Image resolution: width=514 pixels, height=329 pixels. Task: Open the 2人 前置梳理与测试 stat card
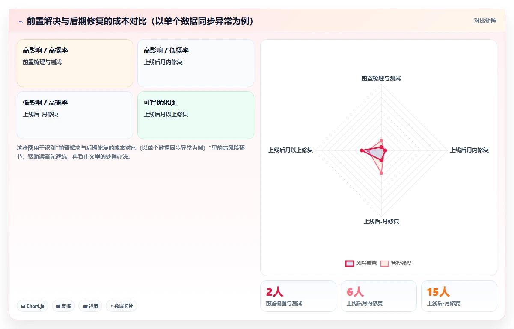coord(298,296)
